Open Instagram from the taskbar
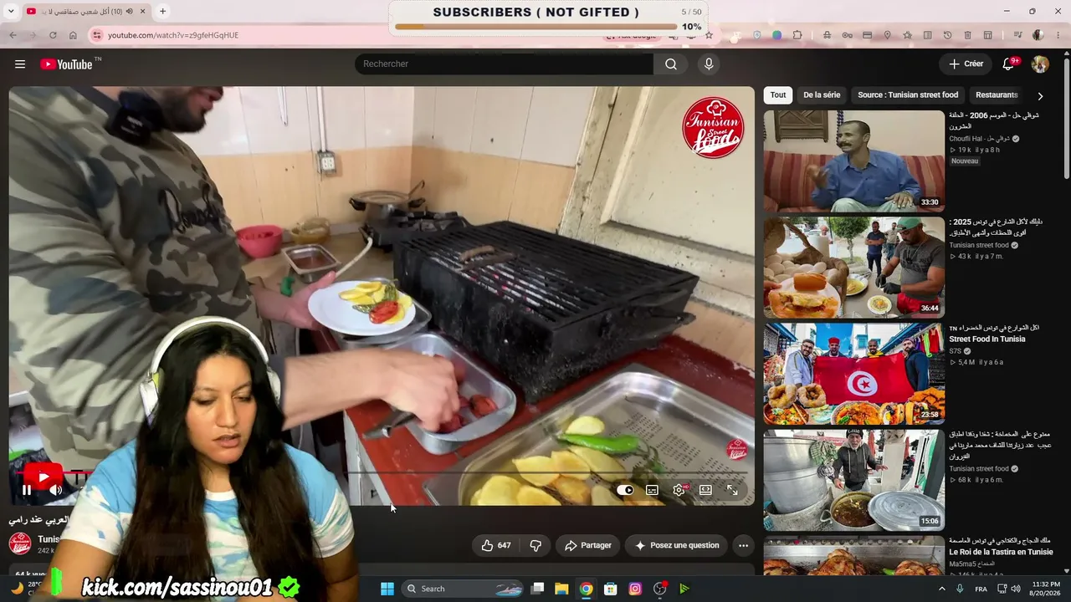 point(635,589)
